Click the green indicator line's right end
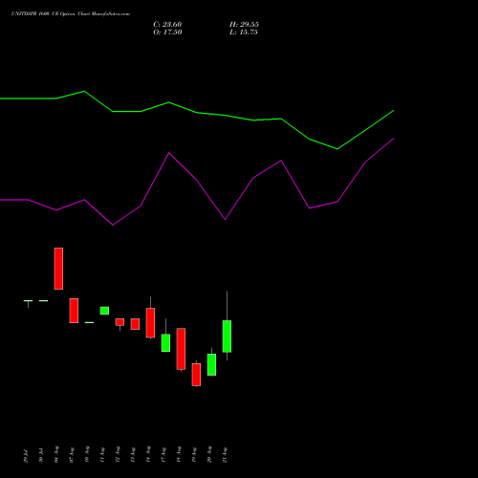Screen dimensions: 478x478 click(393, 111)
